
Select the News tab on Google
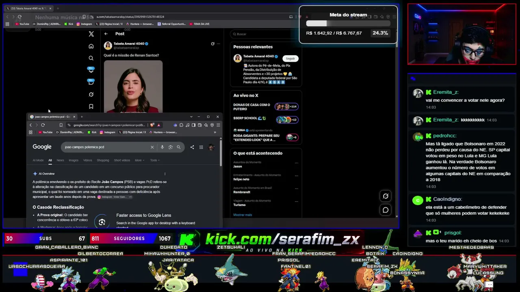click(60, 160)
